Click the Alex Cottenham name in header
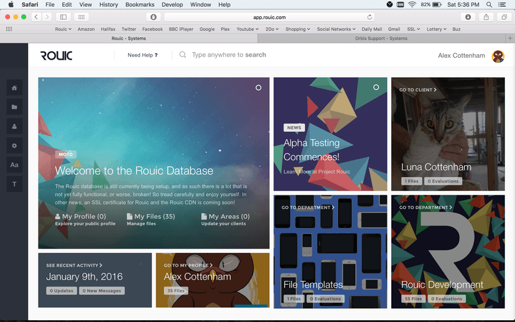 coord(461,55)
